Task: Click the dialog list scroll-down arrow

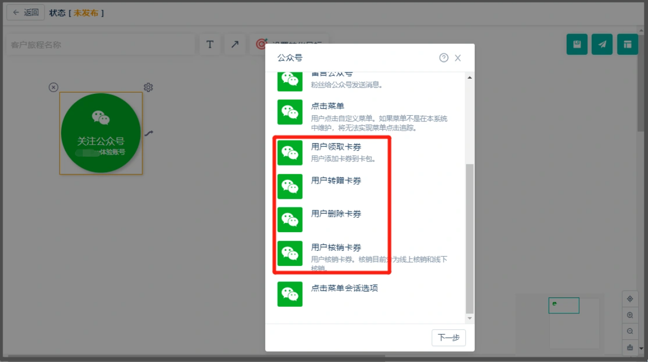Action: [x=470, y=318]
